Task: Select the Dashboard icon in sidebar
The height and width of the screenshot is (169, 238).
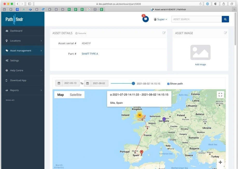Action: [x=6, y=31]
